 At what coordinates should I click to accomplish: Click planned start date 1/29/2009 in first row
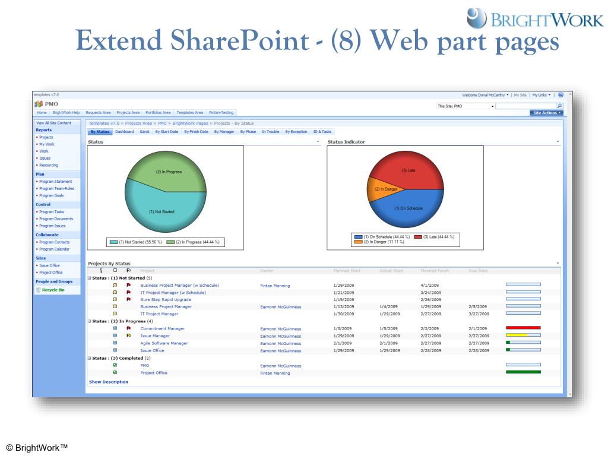click(344, 285)
